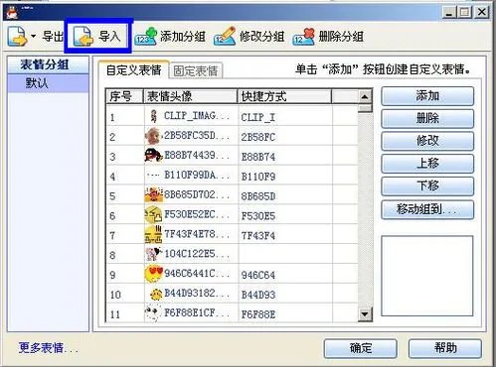496x367 pixels.
Task: Select emoticon thumbnail for 8B685D702
Action: 153,194
